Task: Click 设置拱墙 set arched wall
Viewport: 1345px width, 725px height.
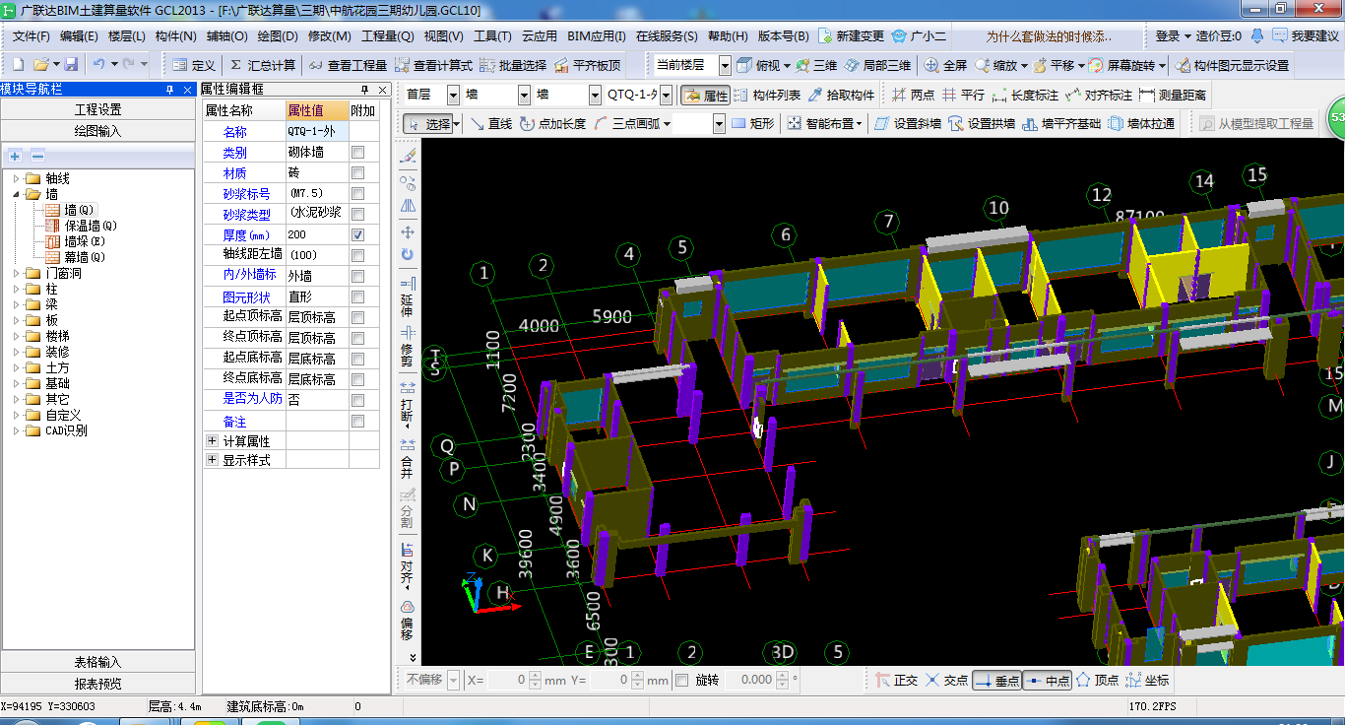Action: click(981, 124)
